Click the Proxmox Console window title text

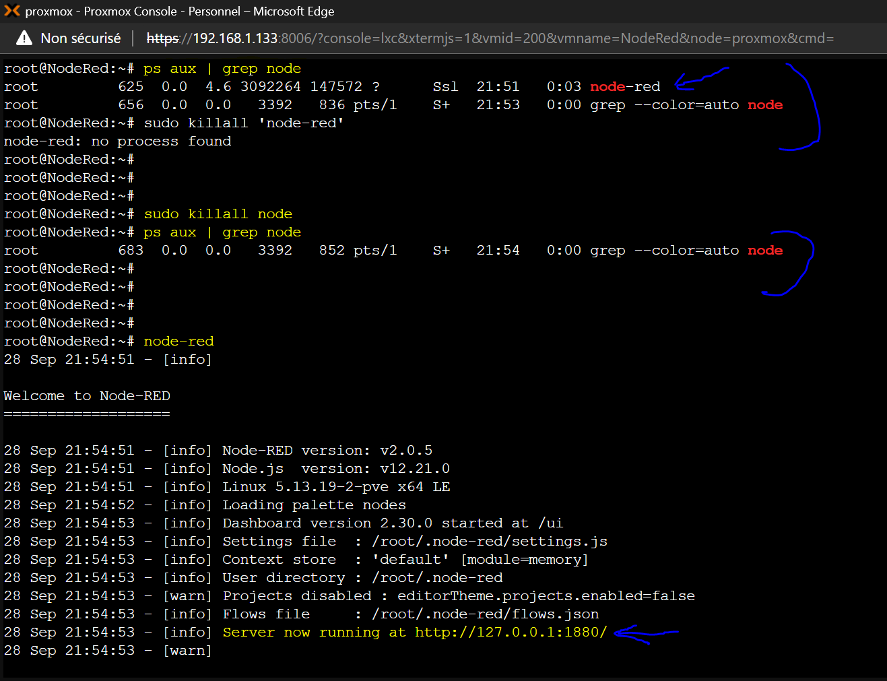click(x=180, y=11)
